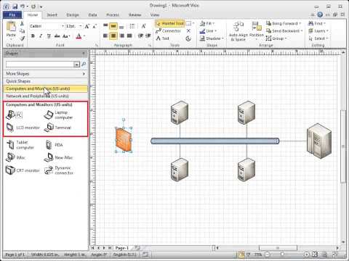349x261 pixels.
Task: Click the Copy icon in Clipboard group
Action: 22,31
